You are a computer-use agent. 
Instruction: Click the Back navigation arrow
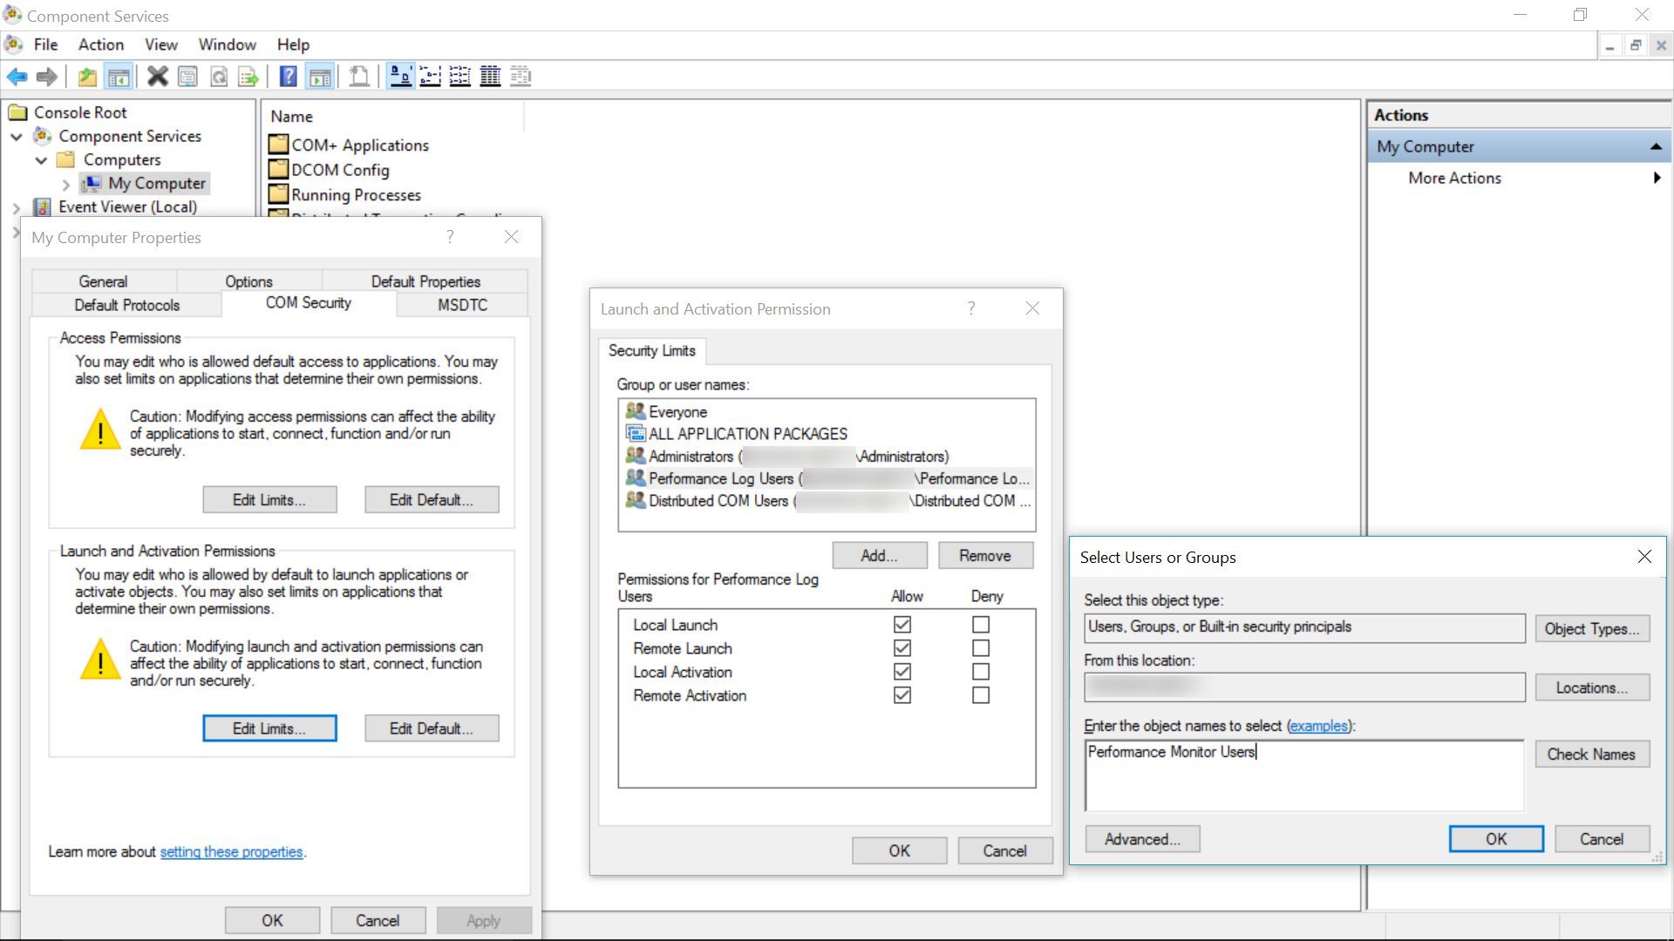click(17, 77)
